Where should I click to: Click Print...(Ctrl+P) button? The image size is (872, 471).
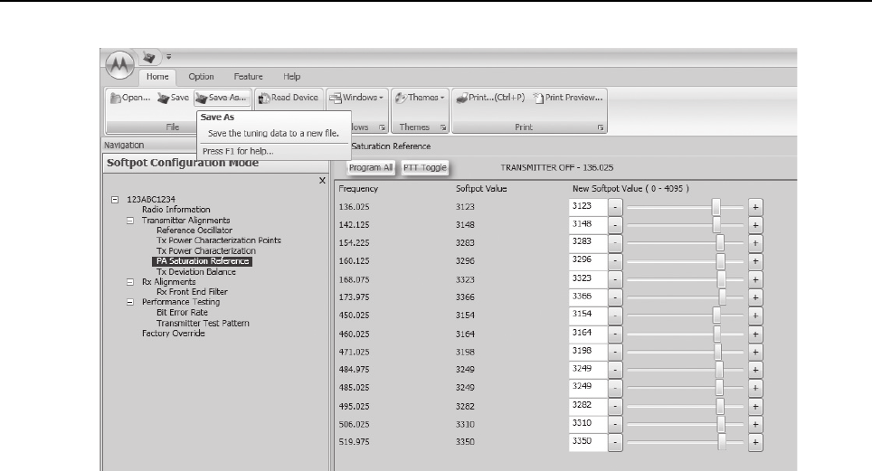click(490, 98)
